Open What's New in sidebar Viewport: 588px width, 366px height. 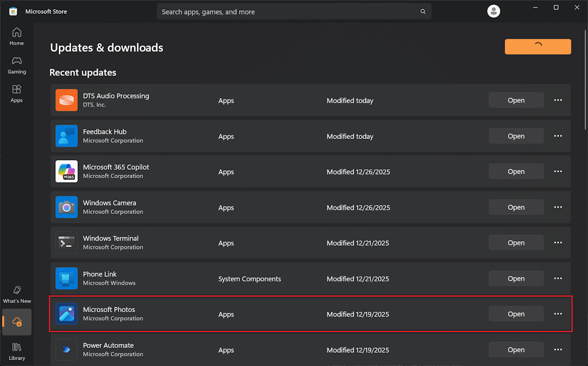click(17, 294)
